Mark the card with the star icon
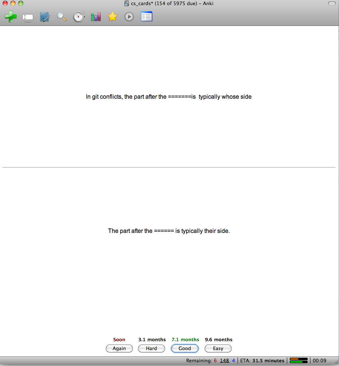This screenshot has width=339, height=366. click(x=112, y=17)
